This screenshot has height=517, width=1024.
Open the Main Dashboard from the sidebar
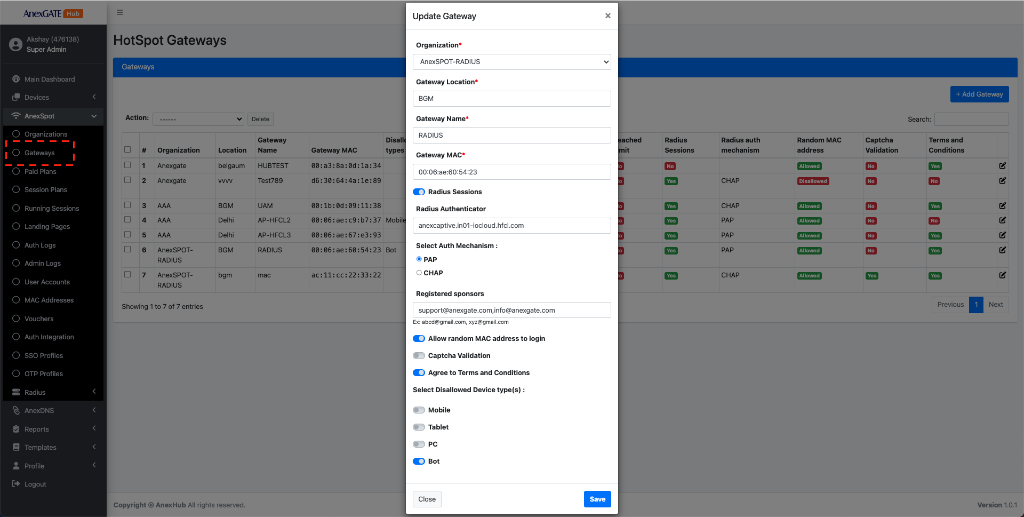pos(49,79)
